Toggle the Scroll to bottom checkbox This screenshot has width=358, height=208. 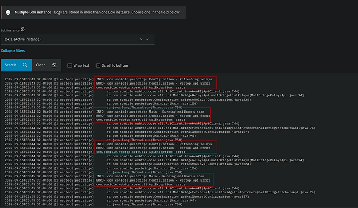[x=98, y=66]
